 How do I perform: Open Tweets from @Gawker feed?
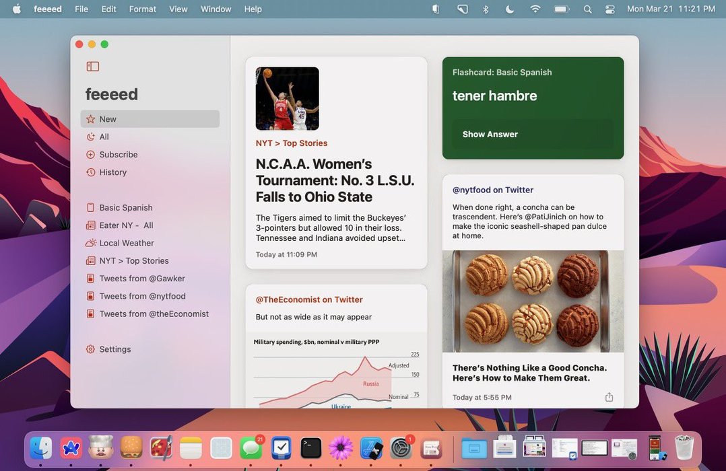[141, 279]
